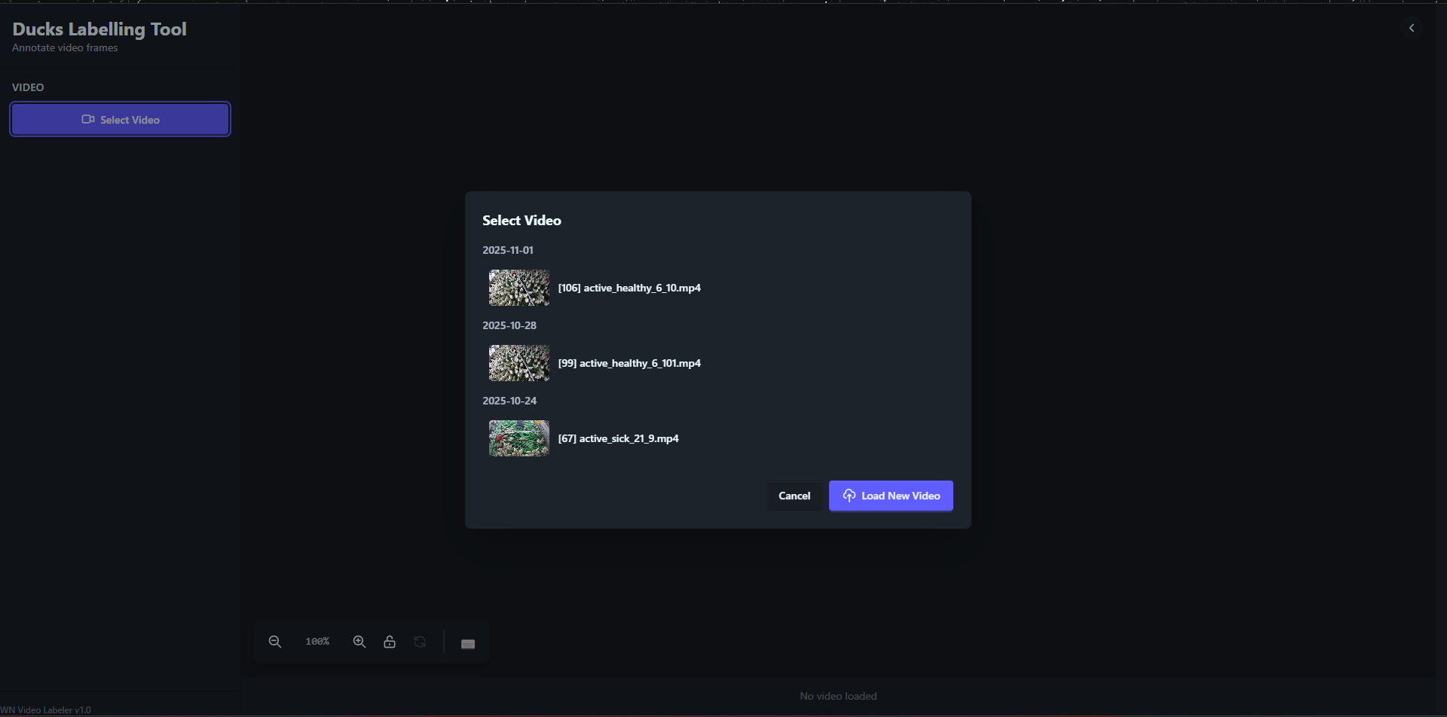Click the 100% zoom level indicator

click(x=317, y=642)
